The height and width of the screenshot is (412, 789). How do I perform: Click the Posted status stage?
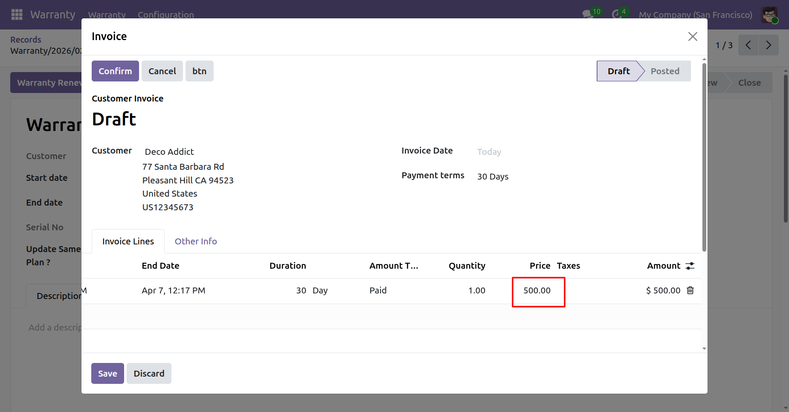(x=665, y=71)
